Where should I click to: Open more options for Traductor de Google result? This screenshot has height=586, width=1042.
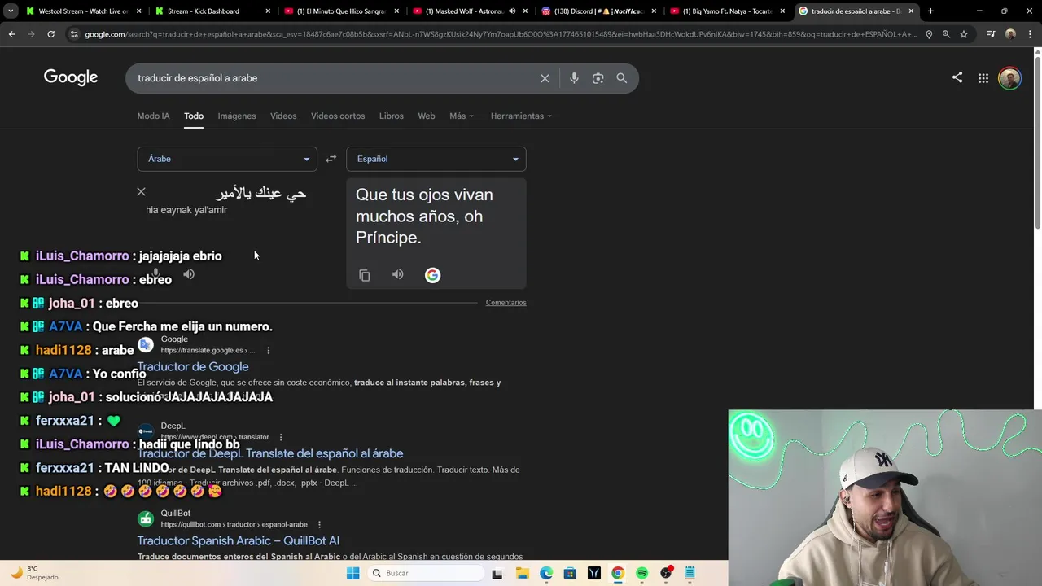click(x=268, y=350)
